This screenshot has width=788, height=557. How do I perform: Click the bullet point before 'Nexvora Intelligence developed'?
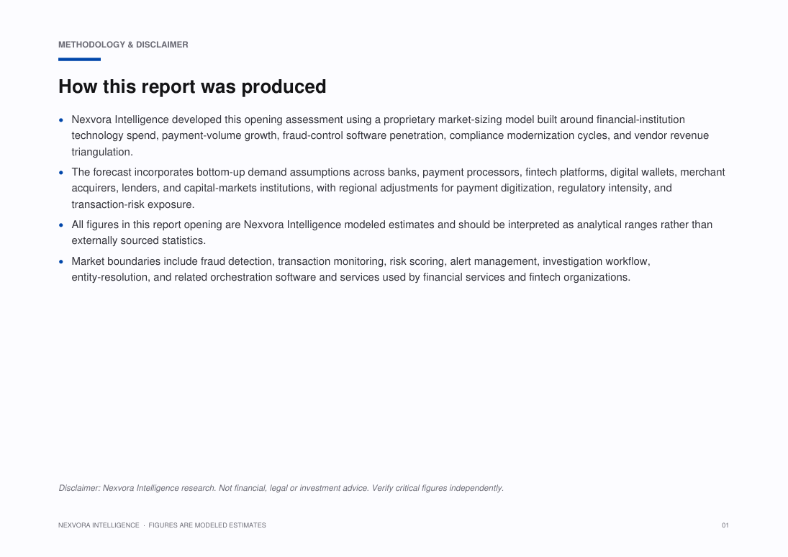(61, 119)
